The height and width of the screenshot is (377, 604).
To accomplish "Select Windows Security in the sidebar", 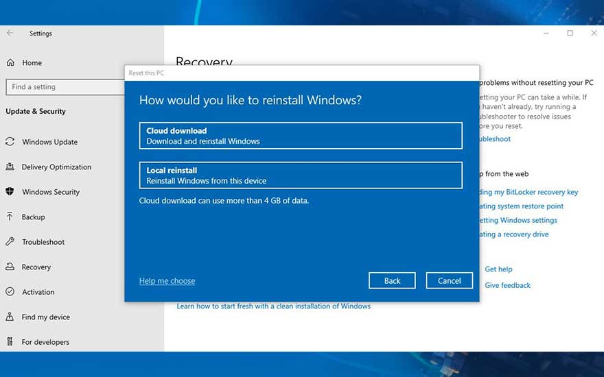I will pyautogui.click(x=51, y=192).
